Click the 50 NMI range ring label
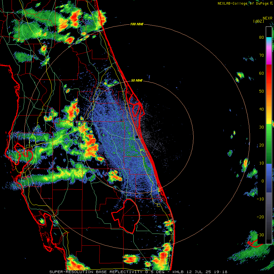Screen dimensions: 274x274 (137, 81)
